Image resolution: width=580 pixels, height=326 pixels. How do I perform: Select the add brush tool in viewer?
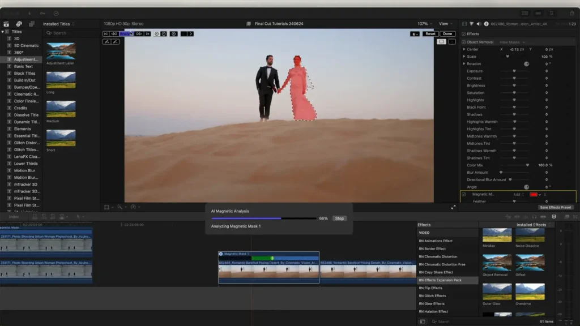point(106,42)
